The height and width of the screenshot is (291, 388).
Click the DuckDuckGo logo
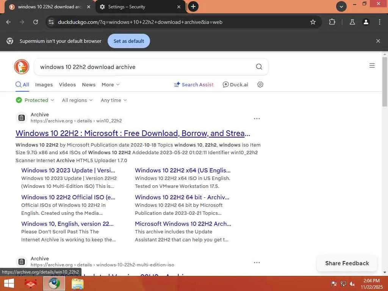22,67
